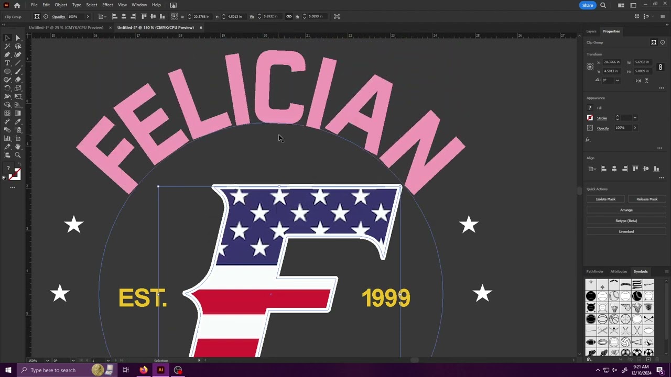The height and width of the screenshot is (377, 671).
Task: Toggle Edit Clipping Path in control bar
Action: tap(37, 17)
